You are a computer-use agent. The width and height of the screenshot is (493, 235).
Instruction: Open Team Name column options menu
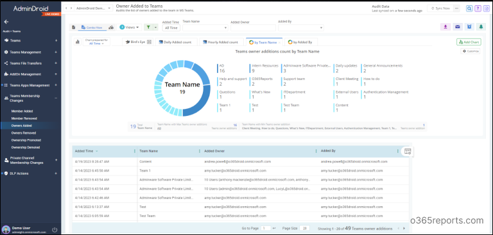coord(200,151)
